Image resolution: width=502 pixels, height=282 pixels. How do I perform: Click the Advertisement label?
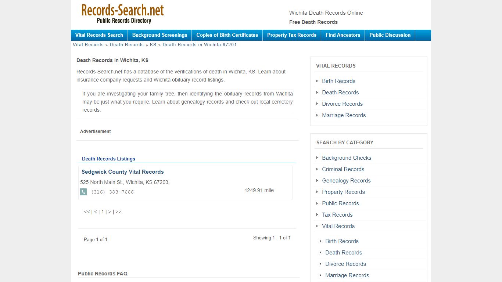96,131
